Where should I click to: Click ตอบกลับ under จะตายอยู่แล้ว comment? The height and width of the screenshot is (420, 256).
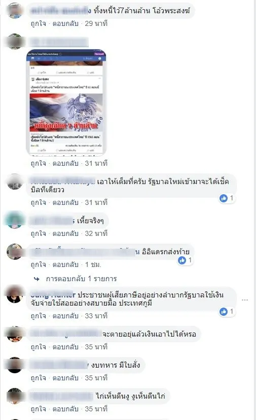[65, 347]
